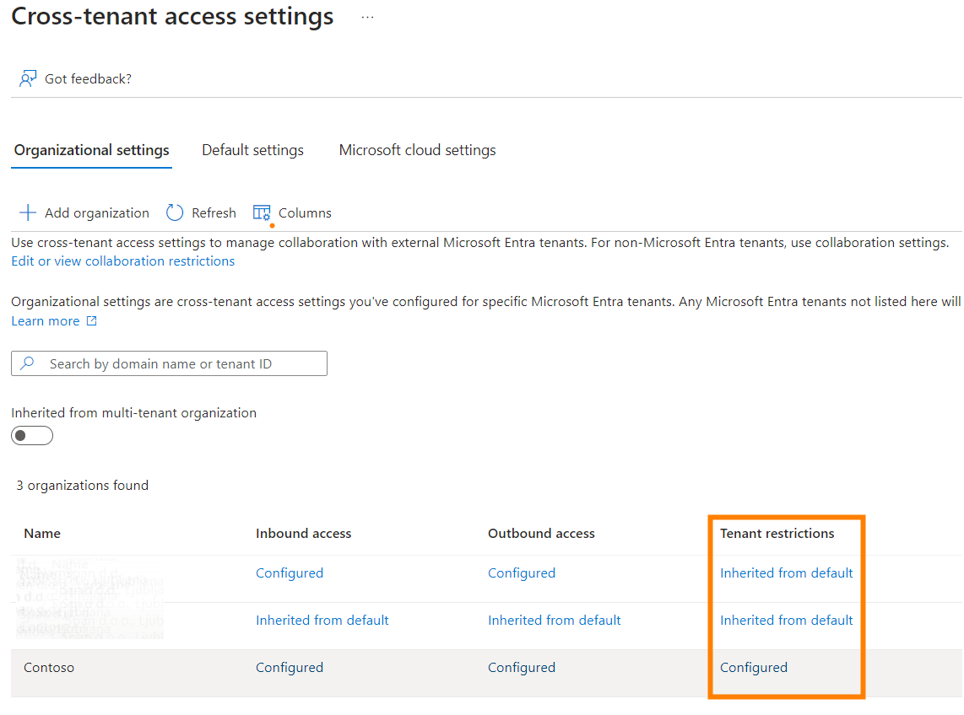Open the Microsoft cloud settings tab
Viewport: 964px width, 715px height.
(416, 149)
